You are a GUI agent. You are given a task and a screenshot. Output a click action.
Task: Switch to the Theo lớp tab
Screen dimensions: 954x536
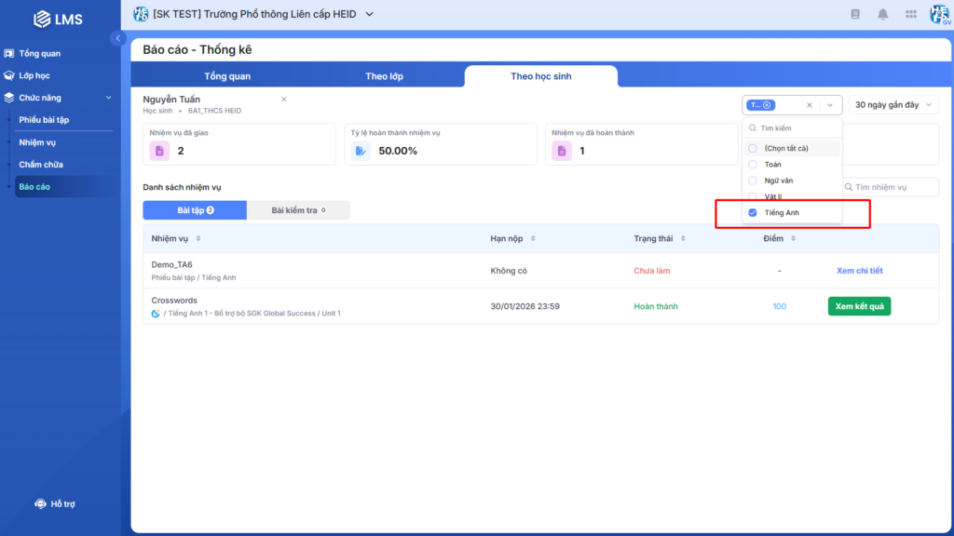(384, 76)
